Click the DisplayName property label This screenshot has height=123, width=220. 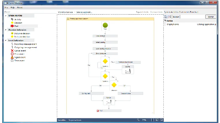point(173,24)
